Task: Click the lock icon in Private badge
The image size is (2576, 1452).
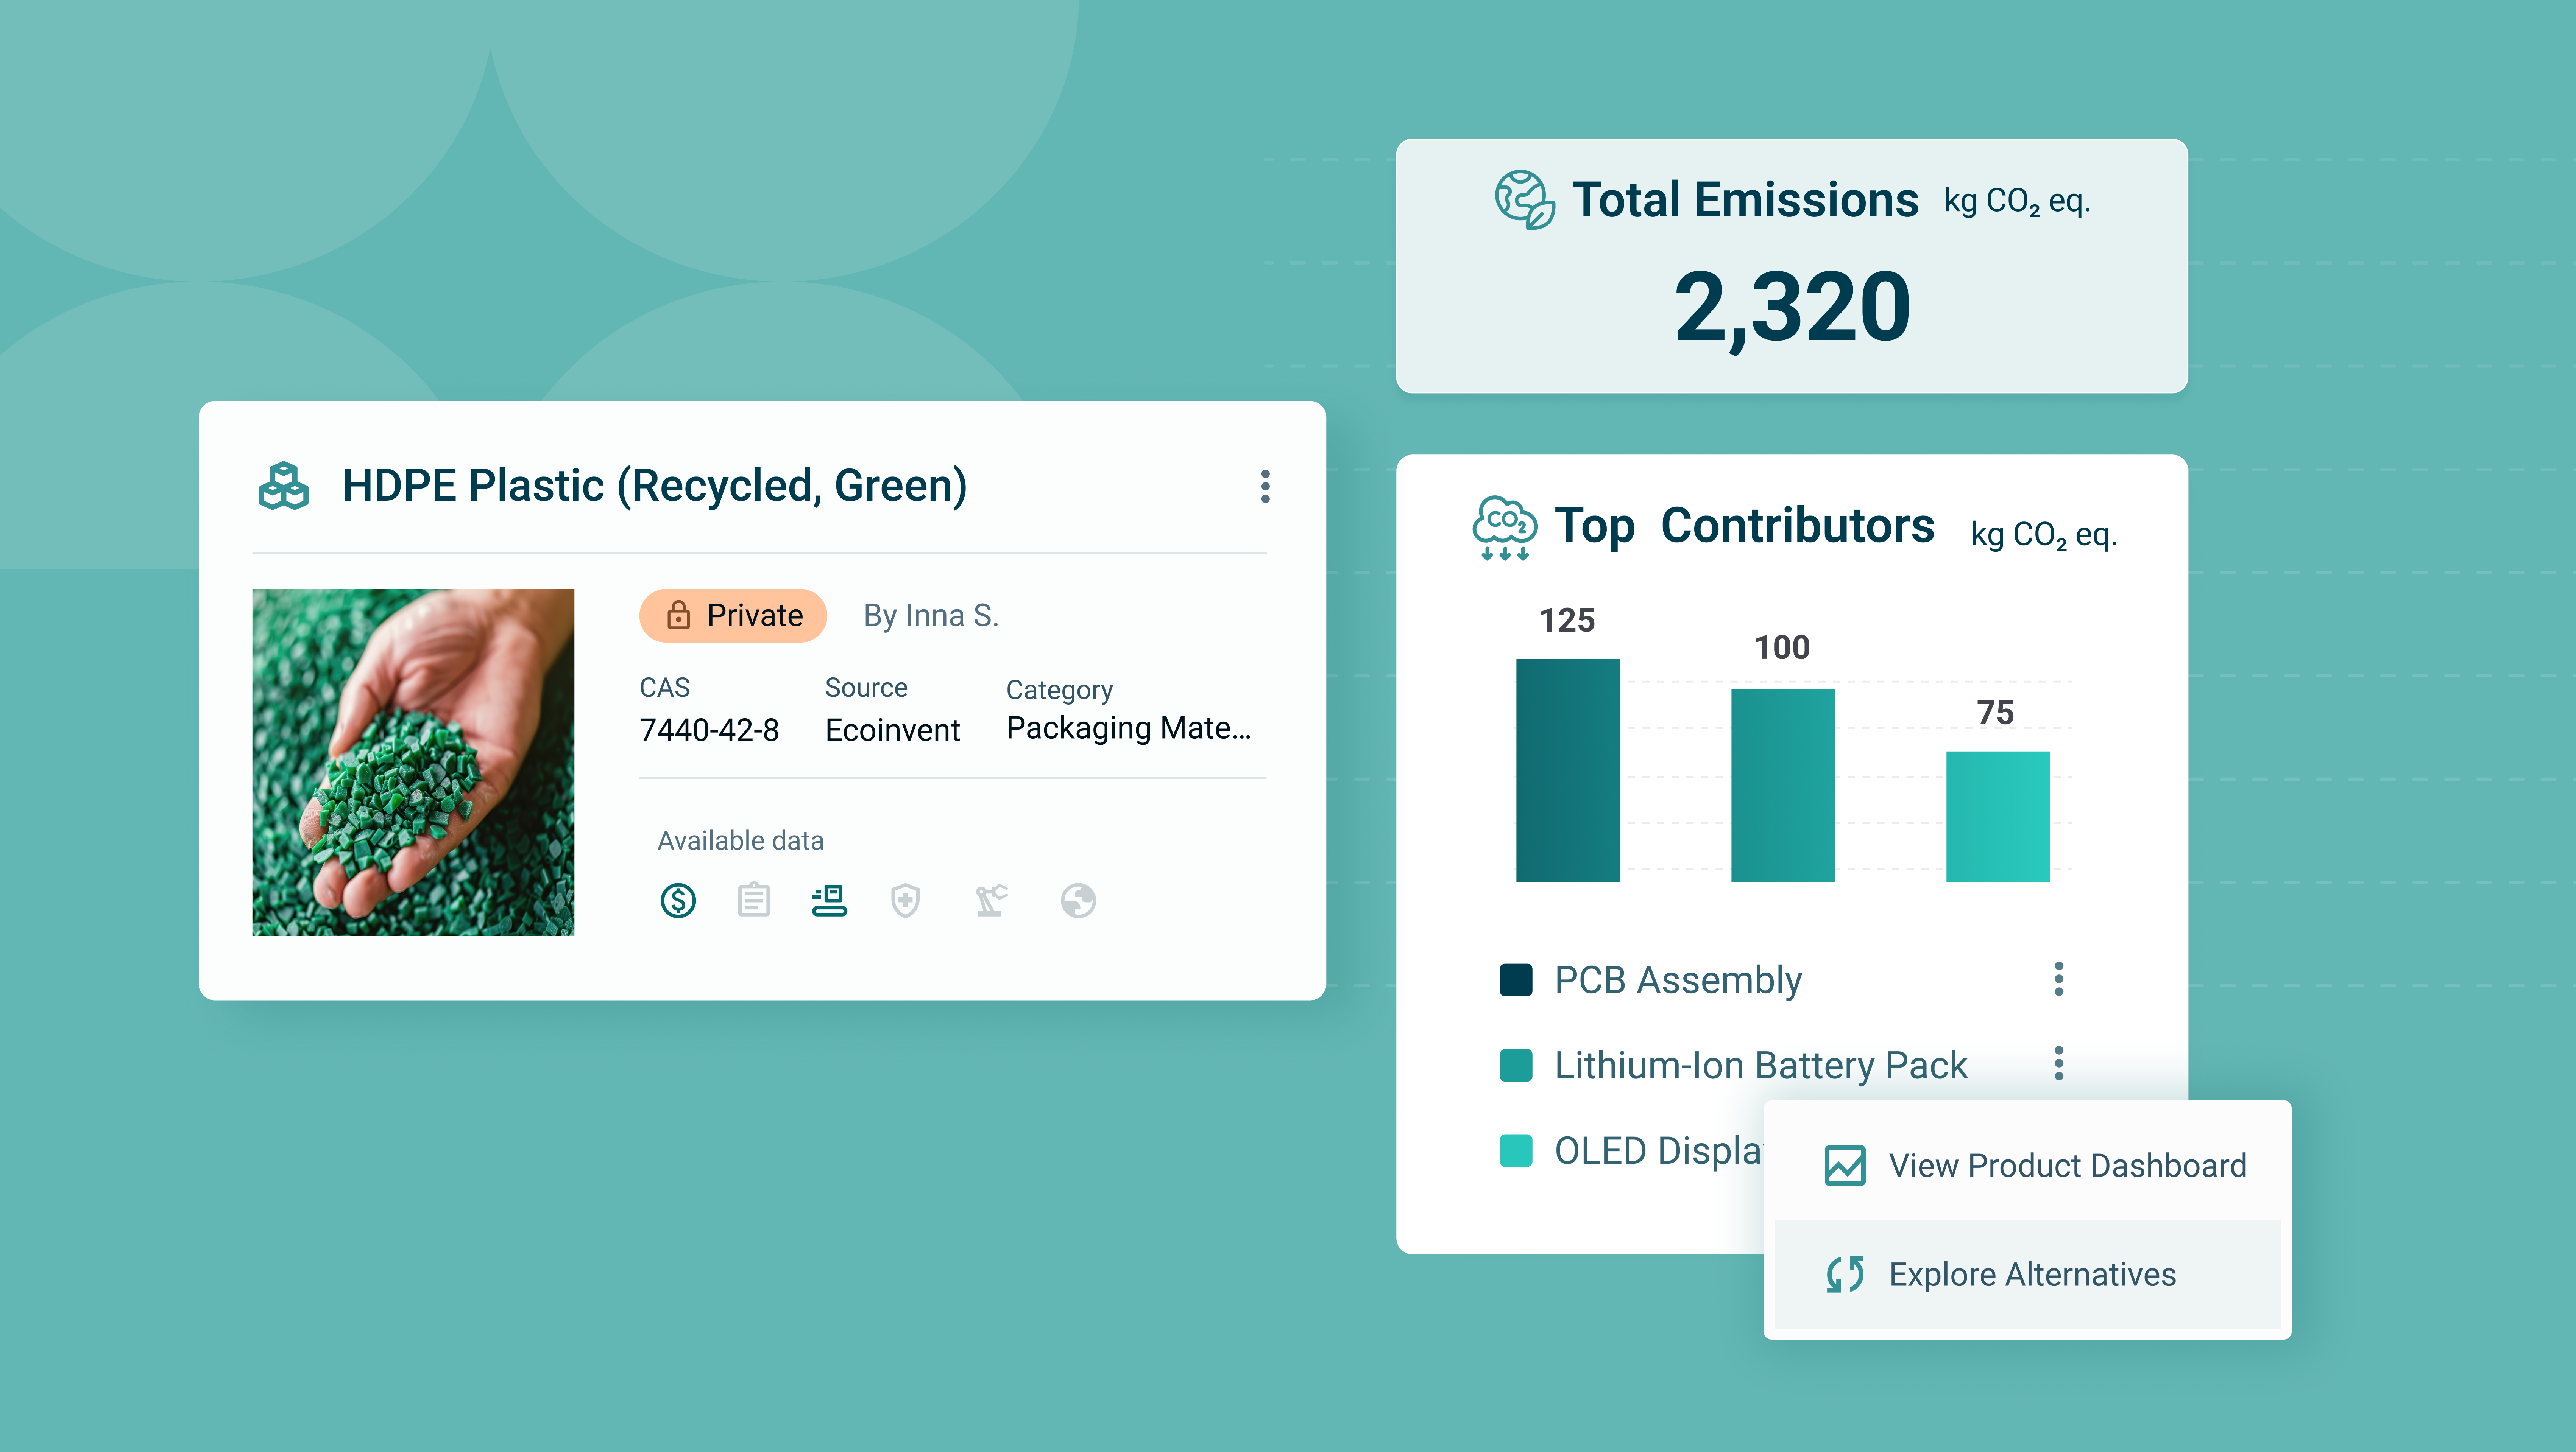Action: pyautogui.click(x=678, y=615)
